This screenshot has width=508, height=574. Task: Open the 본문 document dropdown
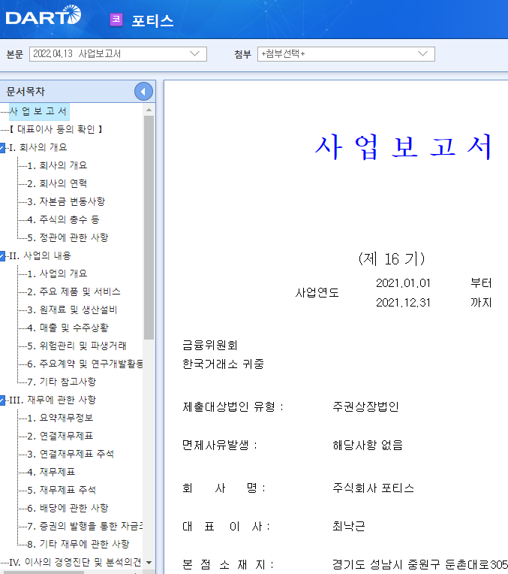[x=118, y=54]
